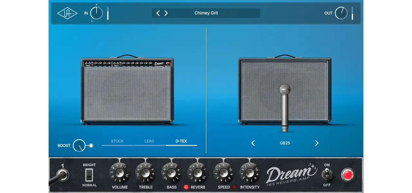
Task: Select next speaker after GB25
Action: tap(317, 143)
